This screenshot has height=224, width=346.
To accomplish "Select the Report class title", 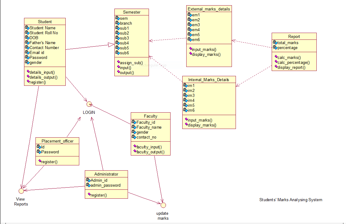I will click(294, 37).
